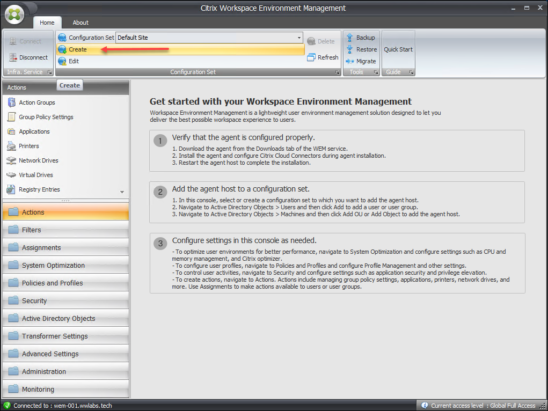
Task: Click 'Current access level : Global Full Access' text
Action: (483, 406)
